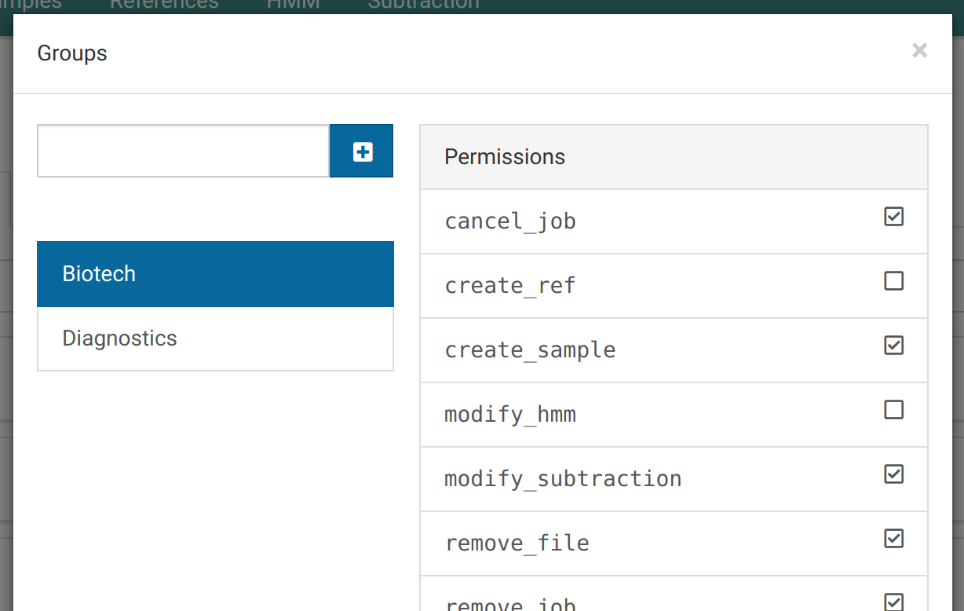Click the modify_subtraction permission name
This screenshot has height=611, width=964.
click(x=563, y=479)
